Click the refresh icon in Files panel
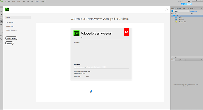The image size is (203, 110). point(172,57)
